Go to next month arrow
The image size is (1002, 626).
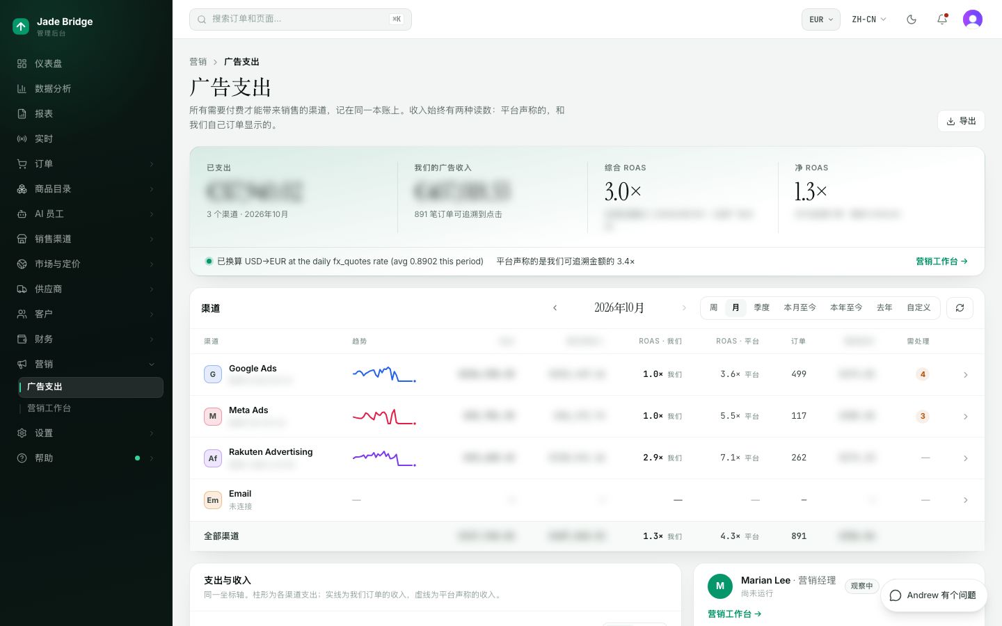coord(684,307)
